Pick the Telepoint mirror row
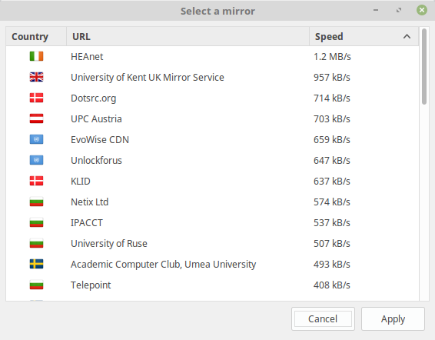 pyautogui.click(x=212, y=285)
